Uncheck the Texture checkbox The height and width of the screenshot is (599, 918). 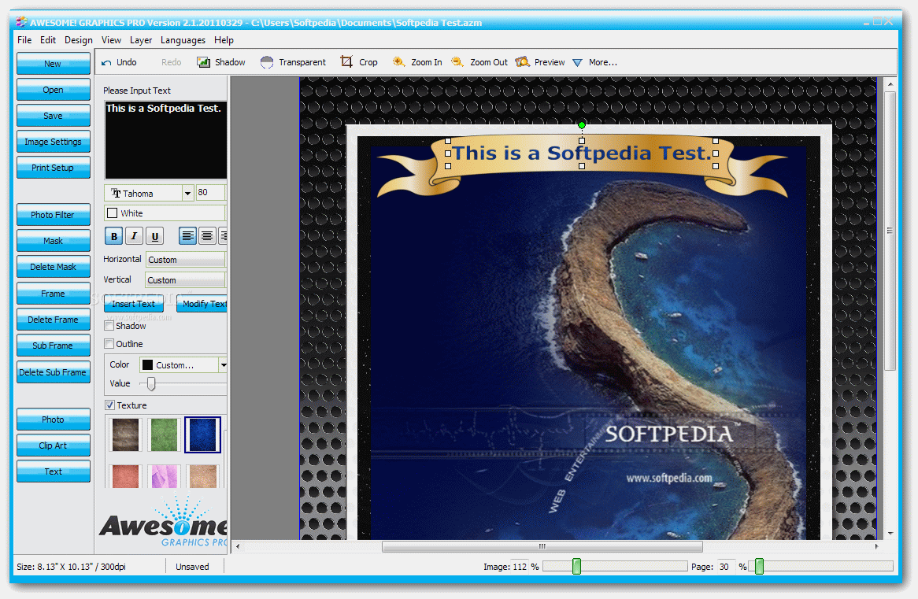(x=109, y=405)
